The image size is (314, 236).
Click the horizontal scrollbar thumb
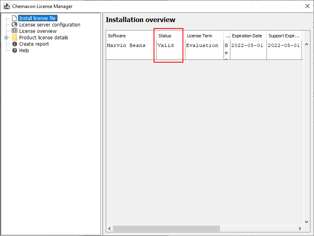[166, 228]
